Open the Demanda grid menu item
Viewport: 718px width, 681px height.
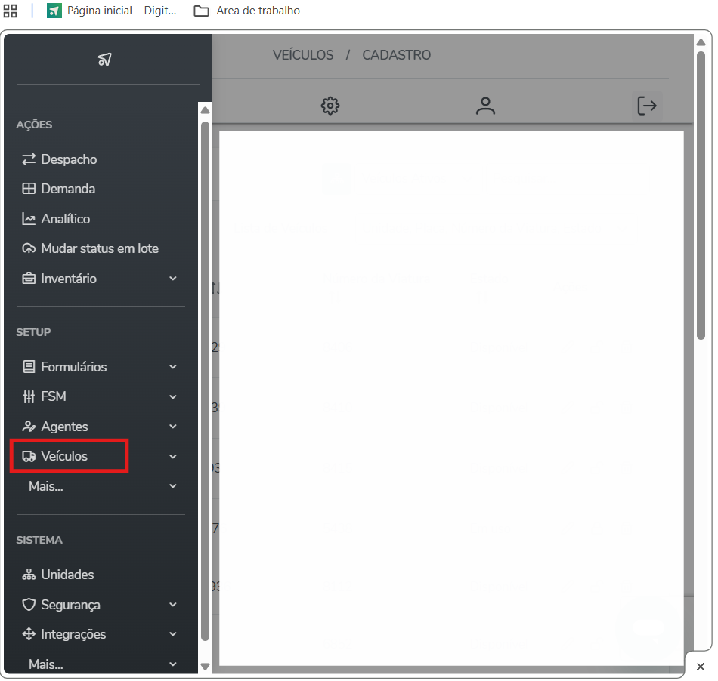(68, 189)
